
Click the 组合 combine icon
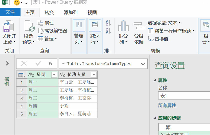pyautogui.click(x=206, y=25)
